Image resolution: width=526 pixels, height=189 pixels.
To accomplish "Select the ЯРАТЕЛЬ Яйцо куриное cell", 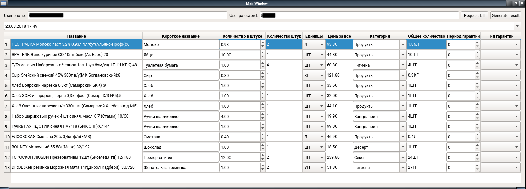I will tap(76, 55).
